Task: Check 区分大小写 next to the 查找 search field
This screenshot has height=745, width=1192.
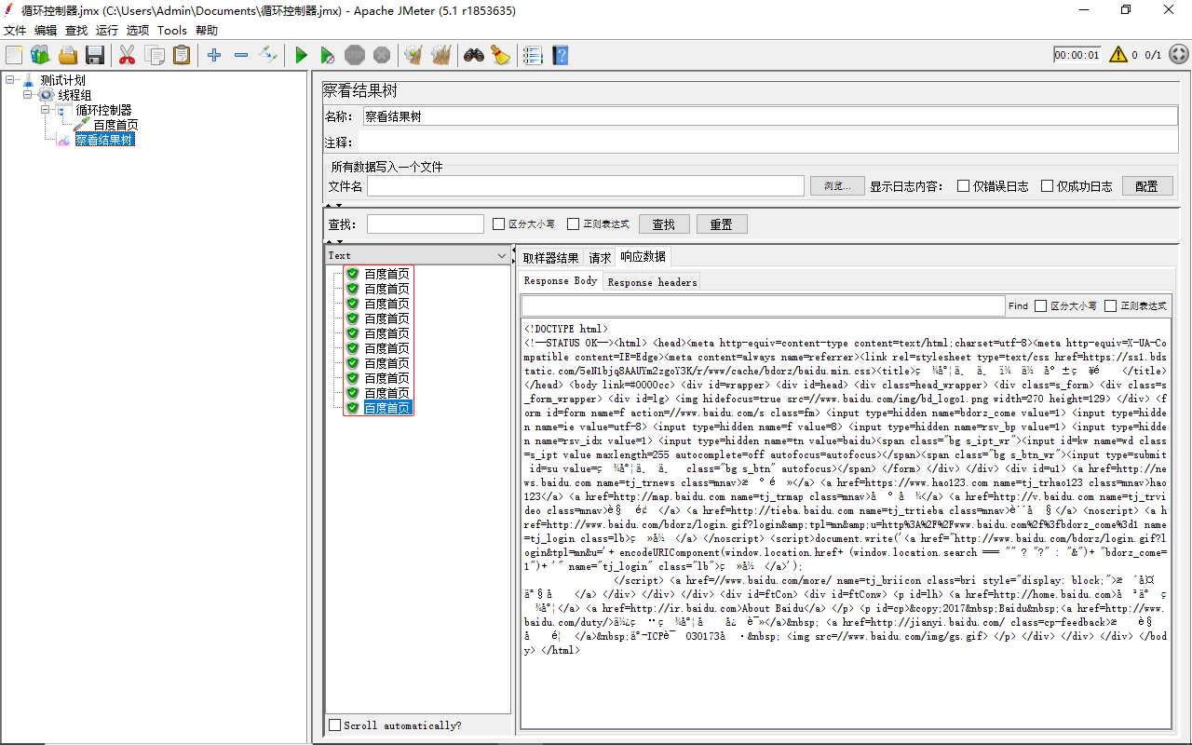Action: point(498,223)
